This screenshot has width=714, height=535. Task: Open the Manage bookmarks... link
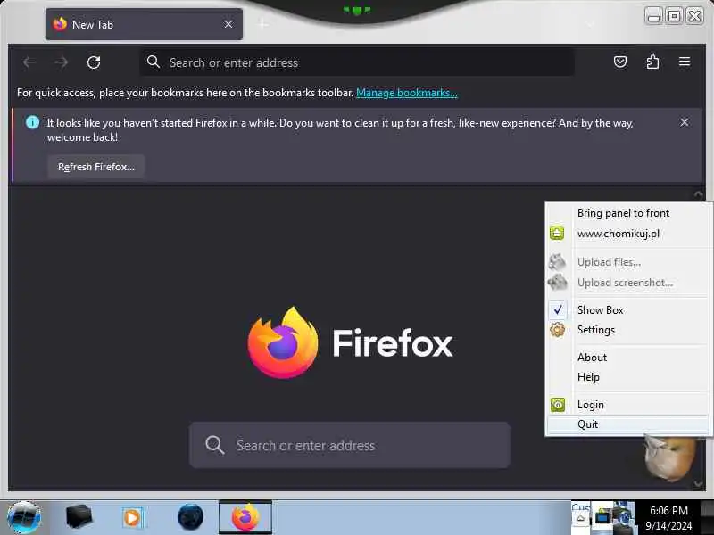407,93
